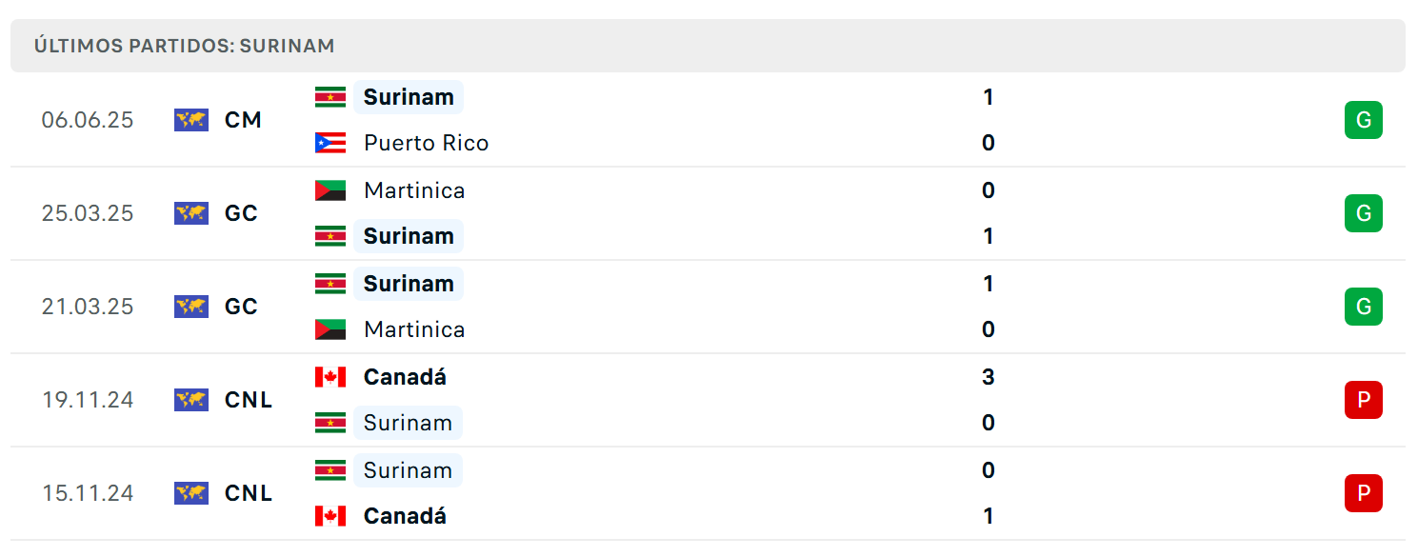Image resolution: width=1418 pixels, height=557 pixels.
Task: Open match dated 21.03.25
Action: coord(708,307)
